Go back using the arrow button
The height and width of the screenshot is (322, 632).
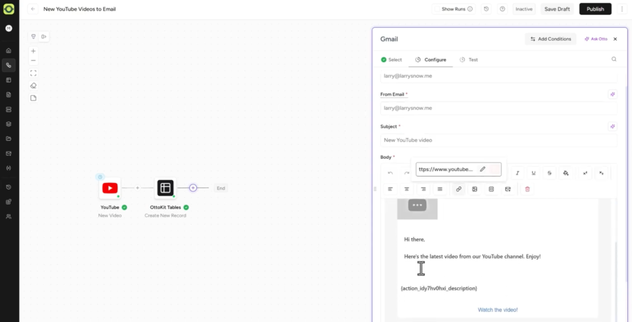(x=33, y=9)
